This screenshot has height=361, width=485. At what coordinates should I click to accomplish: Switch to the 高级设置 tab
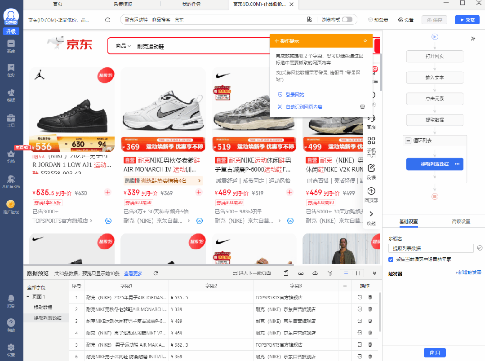pyautogui.click(x=460, y=221)
